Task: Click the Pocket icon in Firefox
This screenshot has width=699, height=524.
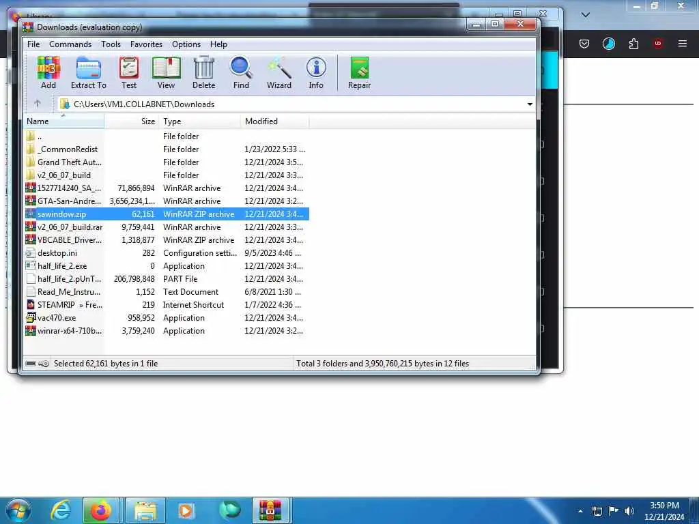Action: (584, 43)
